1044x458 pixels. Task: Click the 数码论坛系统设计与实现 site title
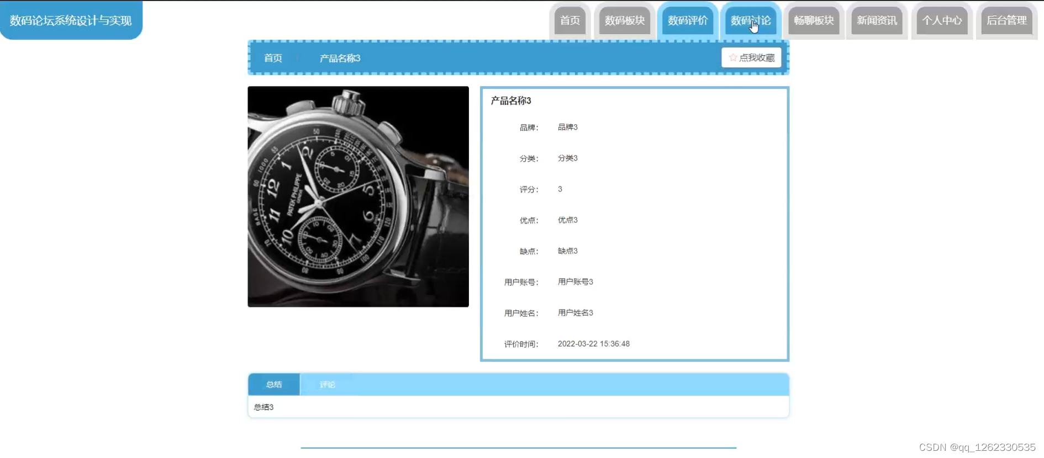pos(71,20)
